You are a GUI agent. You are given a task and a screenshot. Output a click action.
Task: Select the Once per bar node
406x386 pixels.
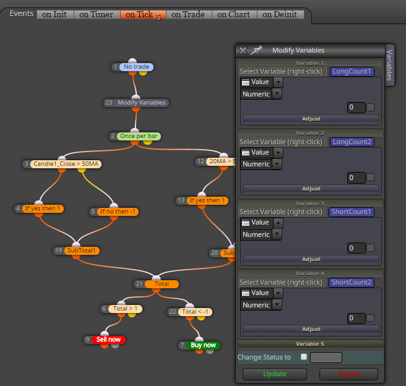pos(139,136)
